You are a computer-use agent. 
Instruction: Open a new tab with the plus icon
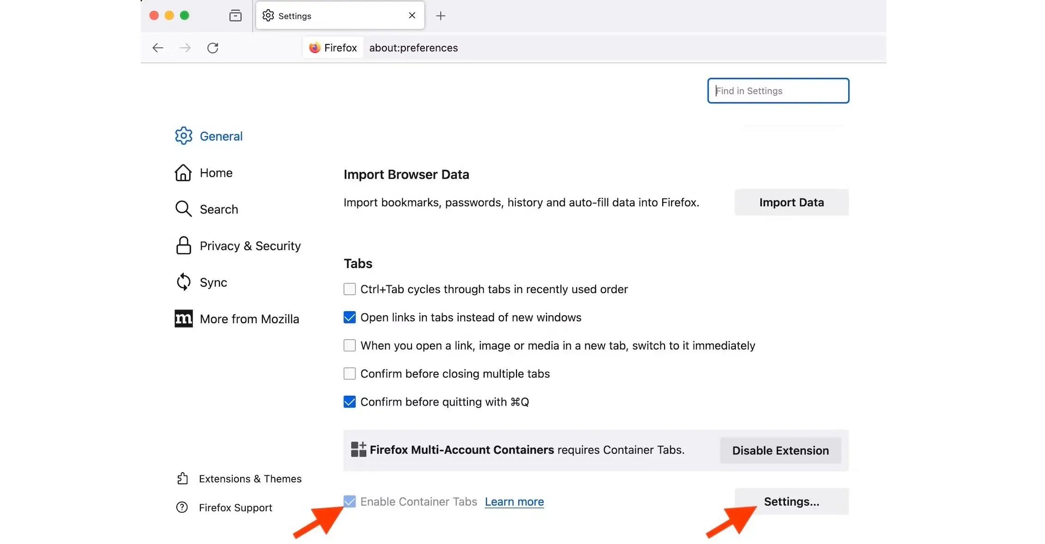click(x=440, y=16)
